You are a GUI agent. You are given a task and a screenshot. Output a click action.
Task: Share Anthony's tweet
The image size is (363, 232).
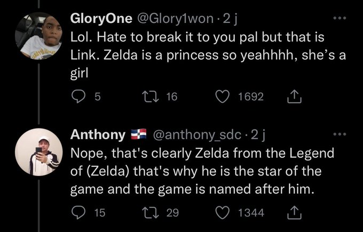pyautogui.click(x=294, y=213)
